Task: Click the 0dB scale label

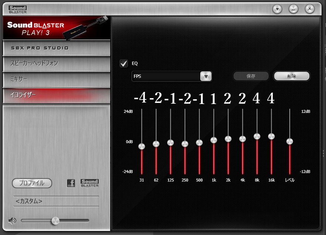Action: (129, 142)
